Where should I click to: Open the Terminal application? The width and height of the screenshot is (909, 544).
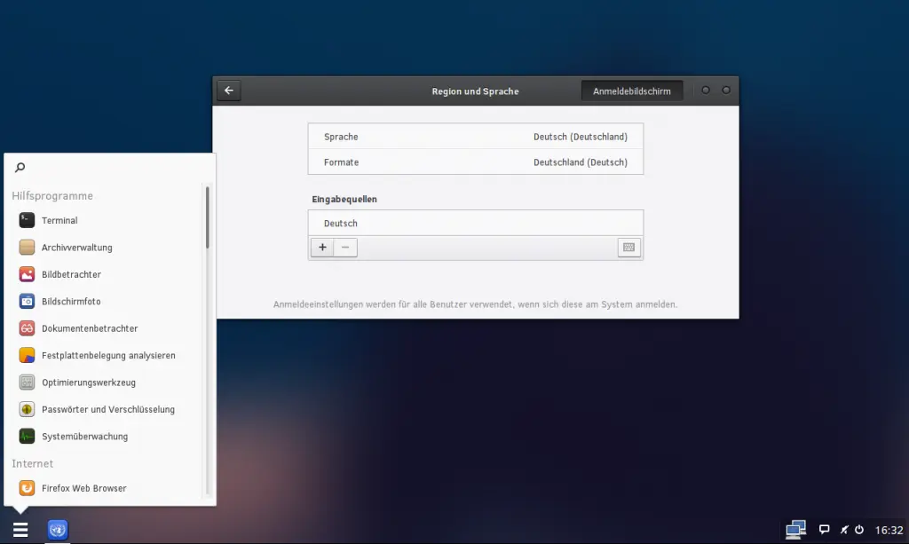58,220
